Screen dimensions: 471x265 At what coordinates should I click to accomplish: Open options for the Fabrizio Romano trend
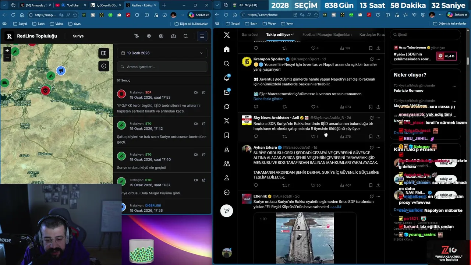[x=454, y=86]
